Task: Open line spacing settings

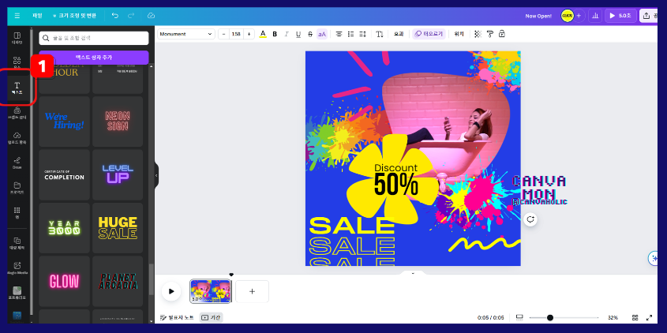Action: [363, 34]
